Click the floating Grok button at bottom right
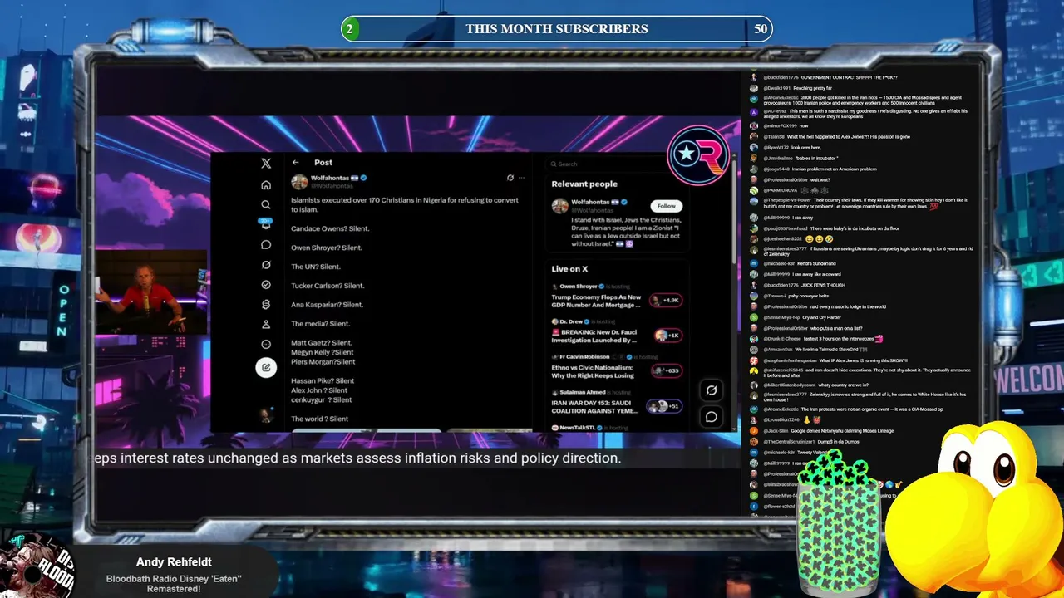The height and width of the screenshot is (598, 1064). click(x=712, y=390)
